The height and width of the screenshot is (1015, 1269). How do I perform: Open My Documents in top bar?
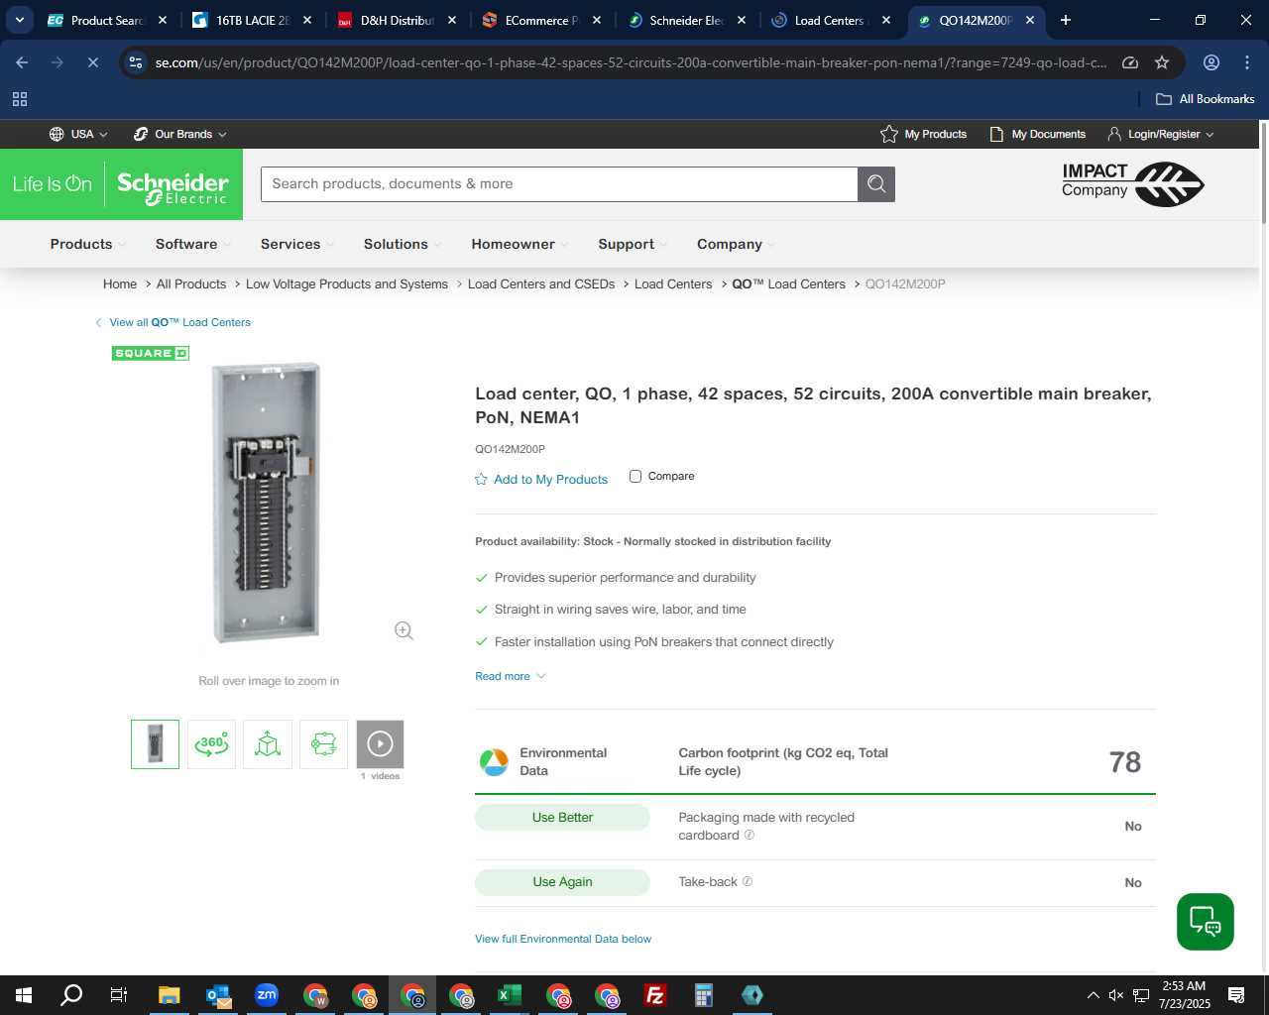(1037, 134)
